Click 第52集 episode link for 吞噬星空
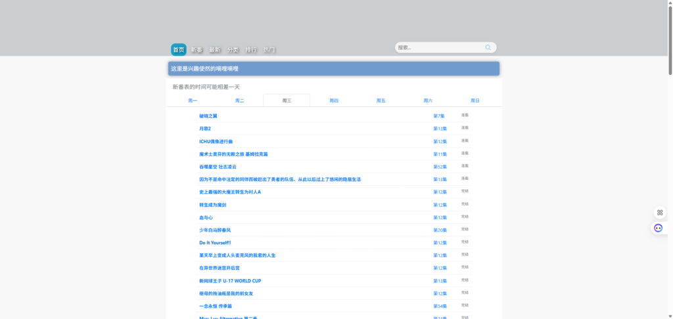 point(440,167)
